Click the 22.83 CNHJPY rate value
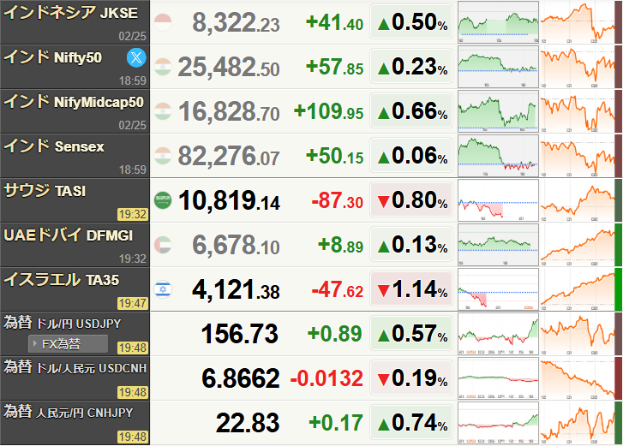 248,423
